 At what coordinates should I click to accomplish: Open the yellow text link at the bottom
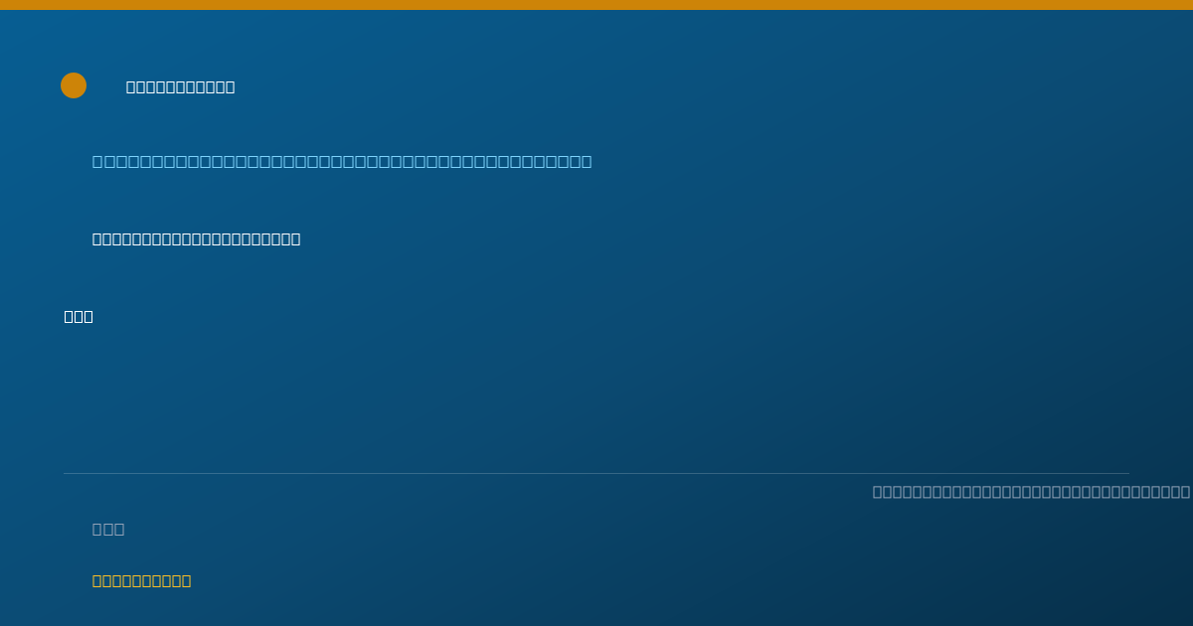pos(142,581)
